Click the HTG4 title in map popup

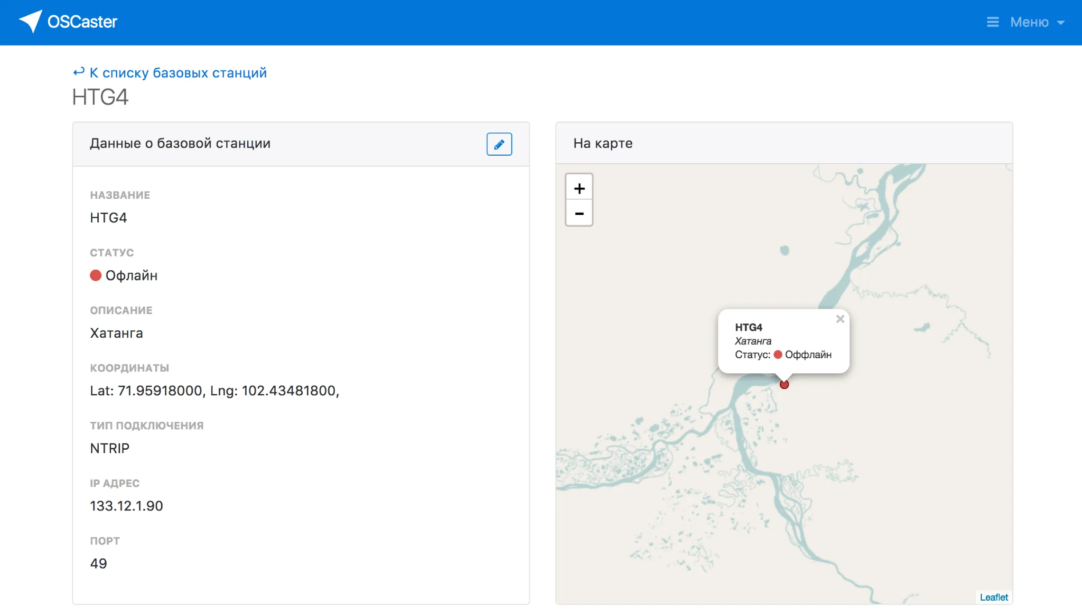click(748, 327)
